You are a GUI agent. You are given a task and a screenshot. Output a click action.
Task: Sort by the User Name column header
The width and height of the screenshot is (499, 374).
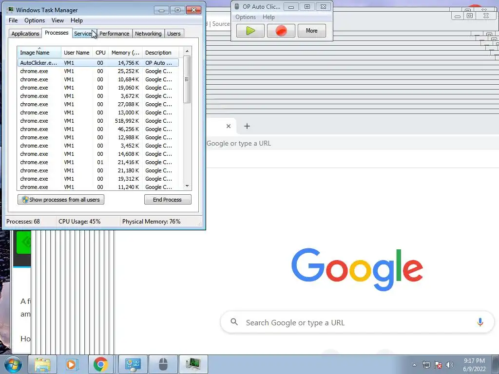tap(77, 53)
